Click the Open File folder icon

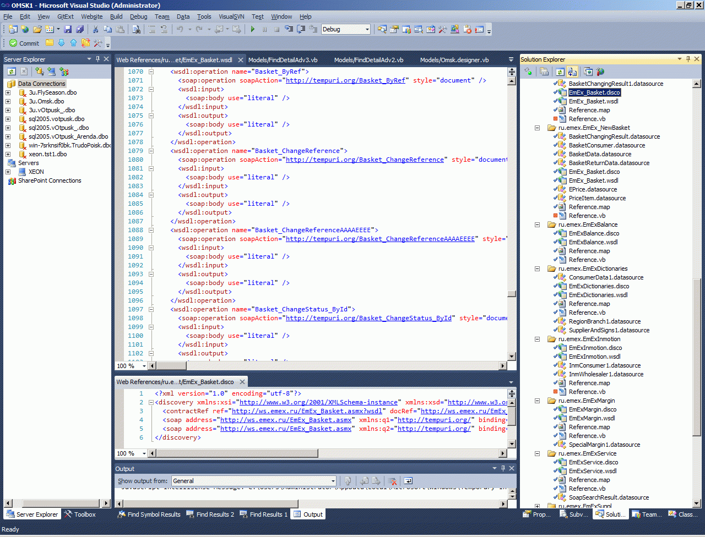coord(37,29)
